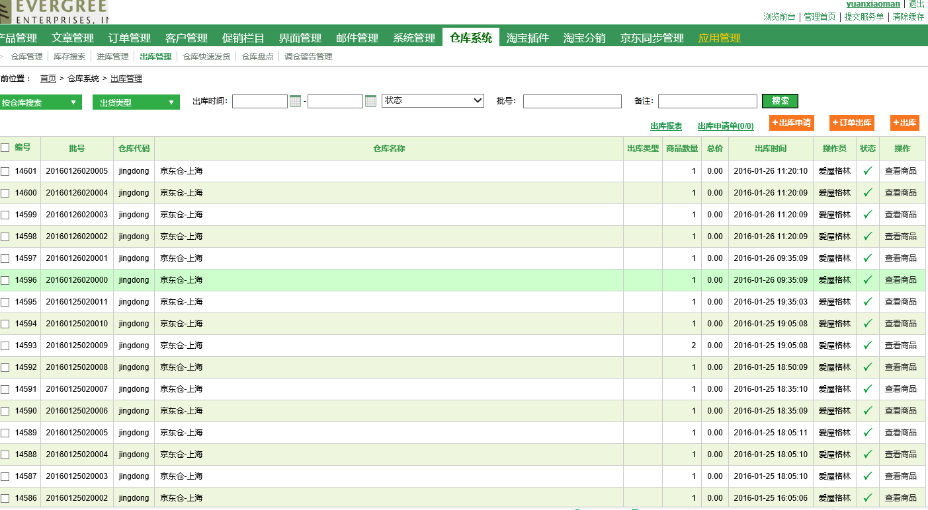Open the 应用管理 main tab

point(720,38)
